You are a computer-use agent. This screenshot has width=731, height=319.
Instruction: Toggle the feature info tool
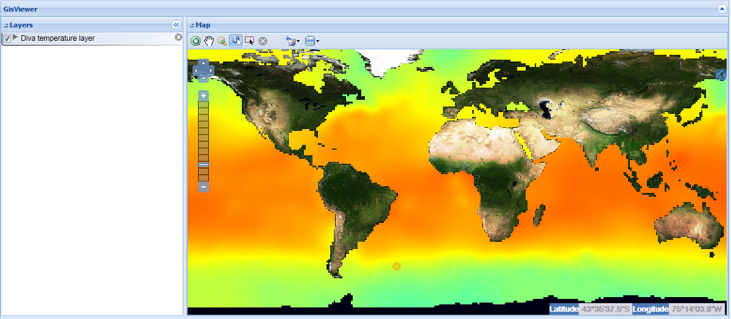pos(236,41)
